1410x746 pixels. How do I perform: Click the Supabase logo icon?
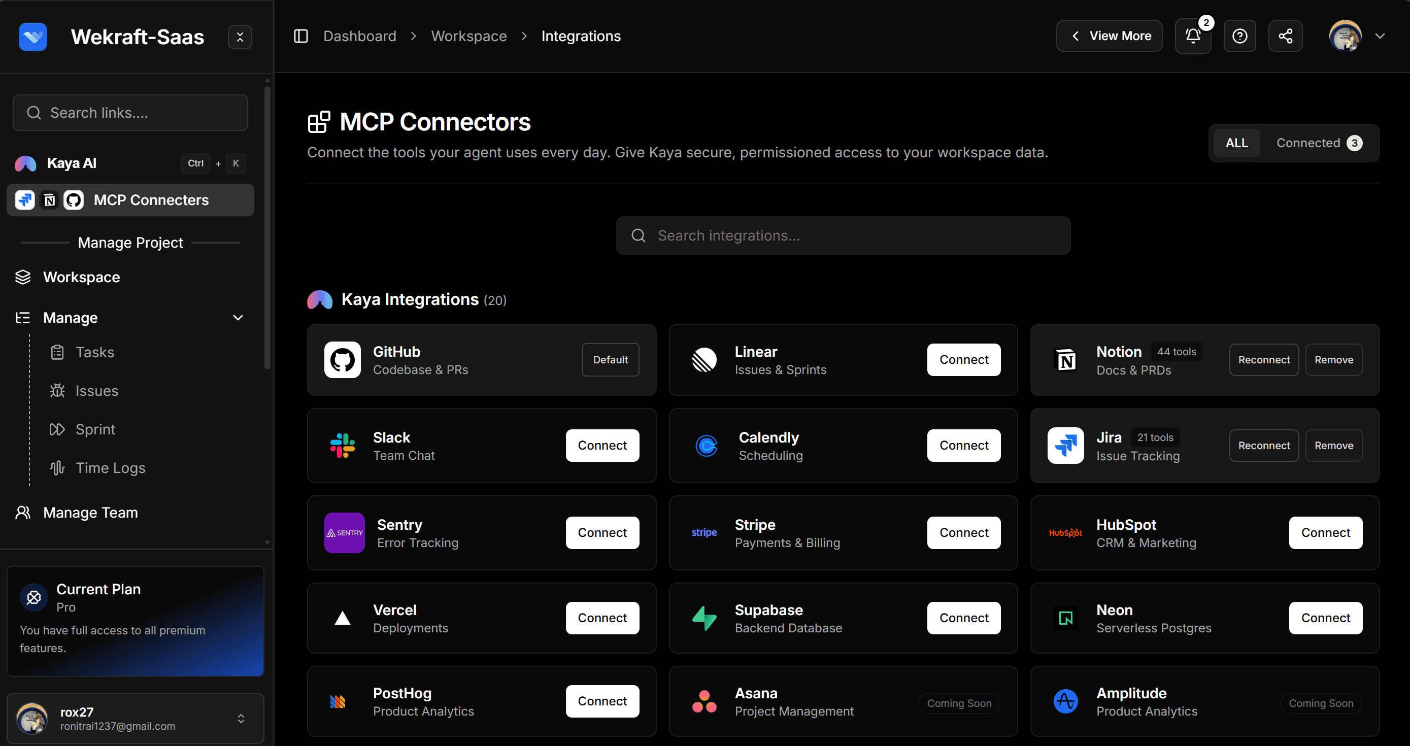point(704,618)
